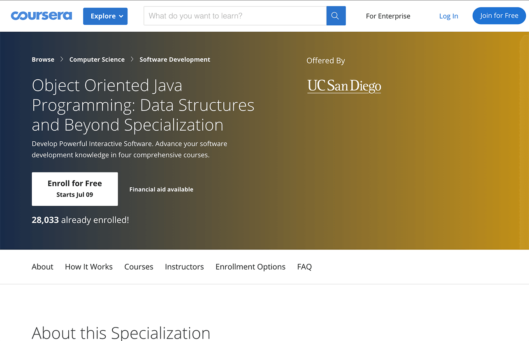Click the UC San Diego logo
Viewport: 529px width, 341px height.
[344, 86]
